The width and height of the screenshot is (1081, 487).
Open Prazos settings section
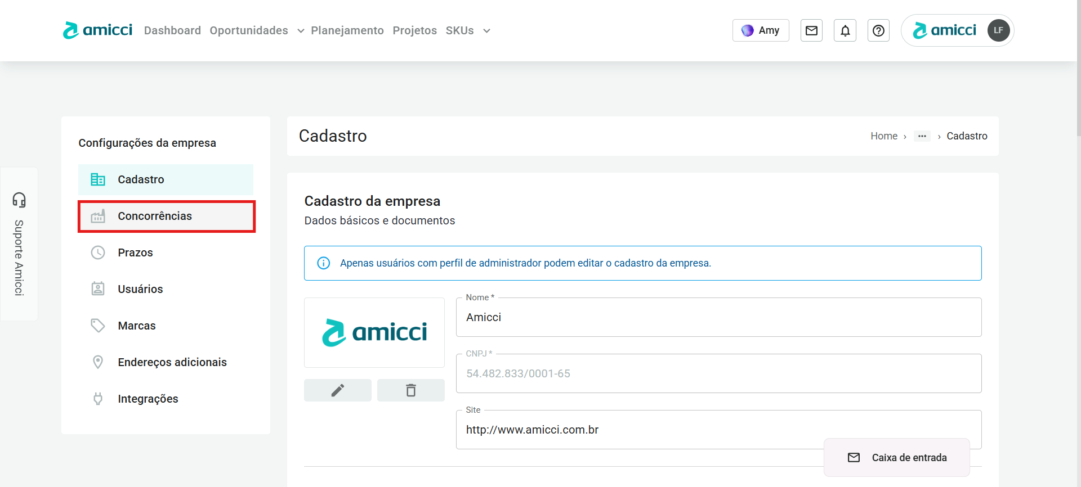(135, 252)
